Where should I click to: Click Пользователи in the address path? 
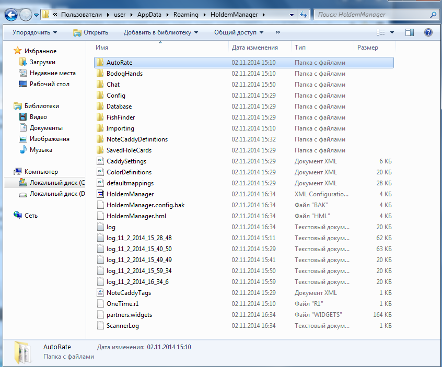click(x=82, y=15)
